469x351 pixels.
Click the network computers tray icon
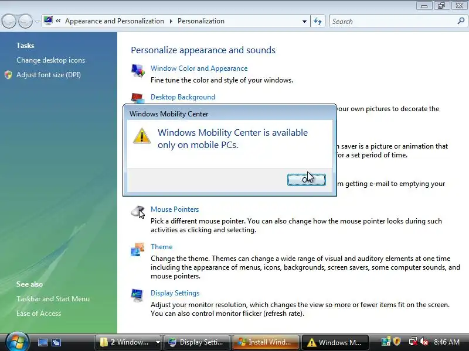coord(386,342)
